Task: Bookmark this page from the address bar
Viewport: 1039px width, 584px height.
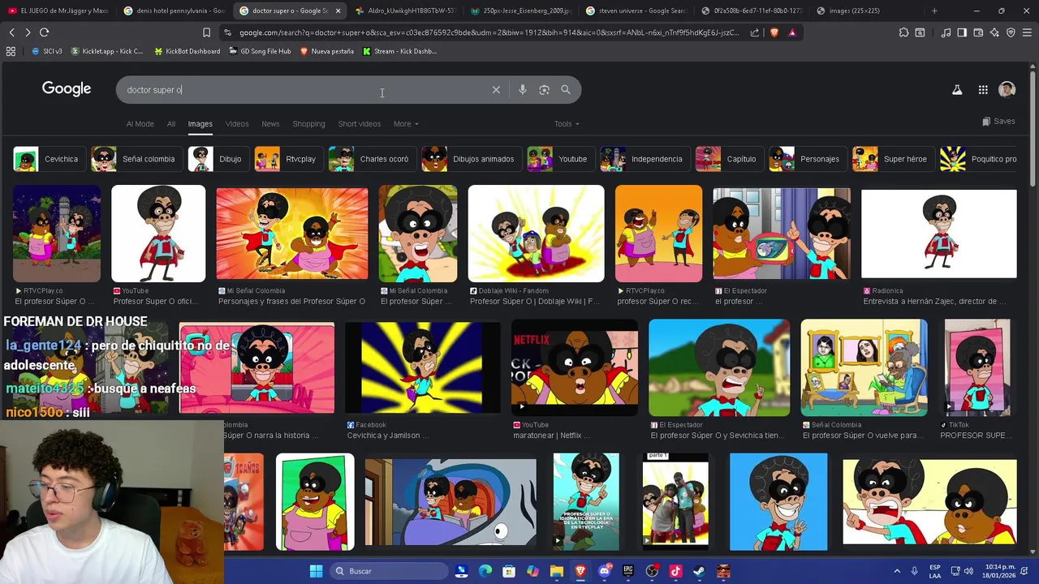Action: coord(206,32)
